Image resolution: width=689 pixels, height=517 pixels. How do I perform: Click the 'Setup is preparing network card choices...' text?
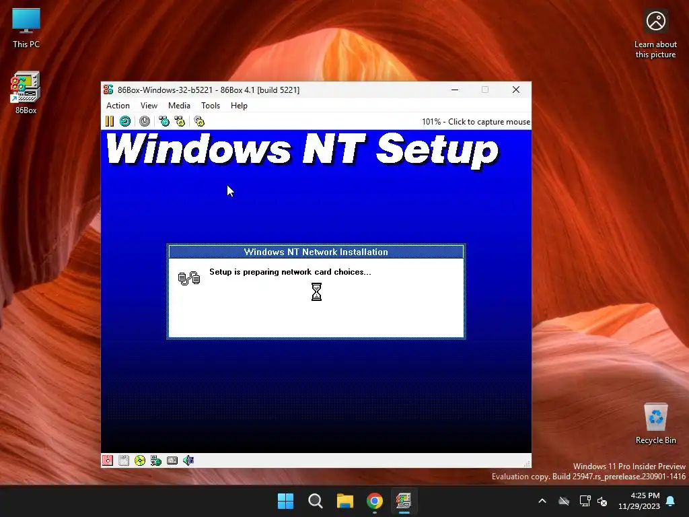point(290,272)
